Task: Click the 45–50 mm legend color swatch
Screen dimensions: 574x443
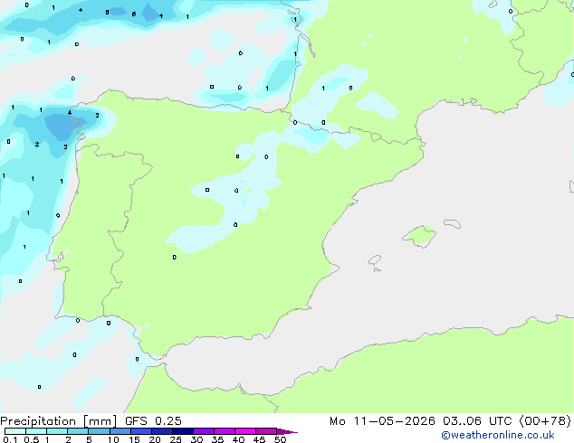Action: pyautogui.click(x=266, y=431)
